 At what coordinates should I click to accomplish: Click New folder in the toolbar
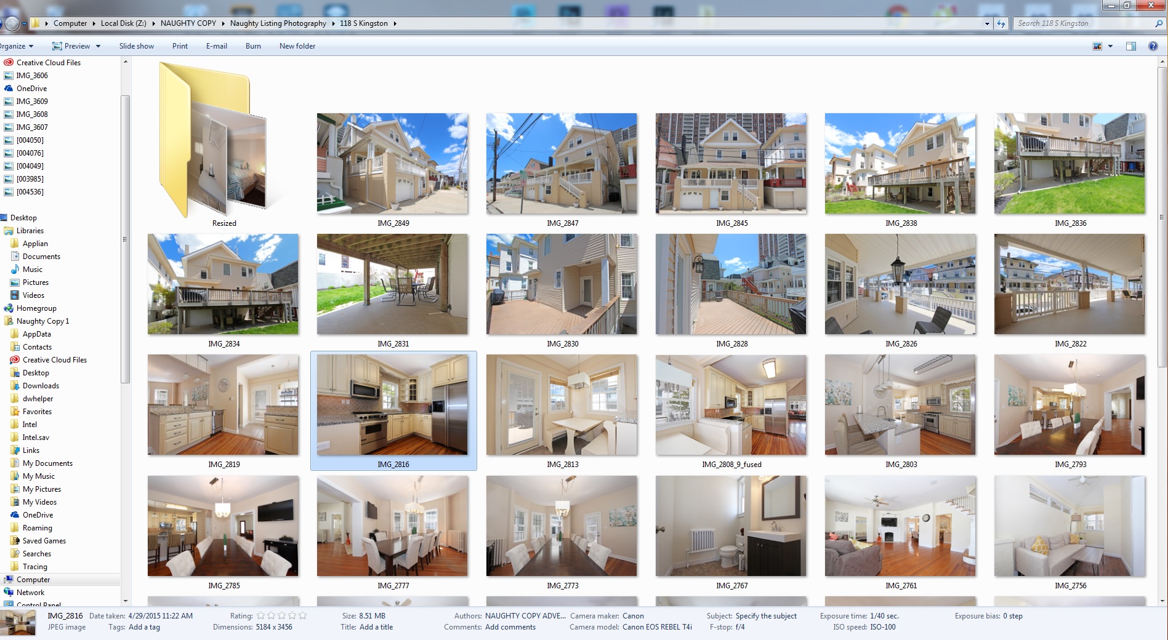coord(297,46)
